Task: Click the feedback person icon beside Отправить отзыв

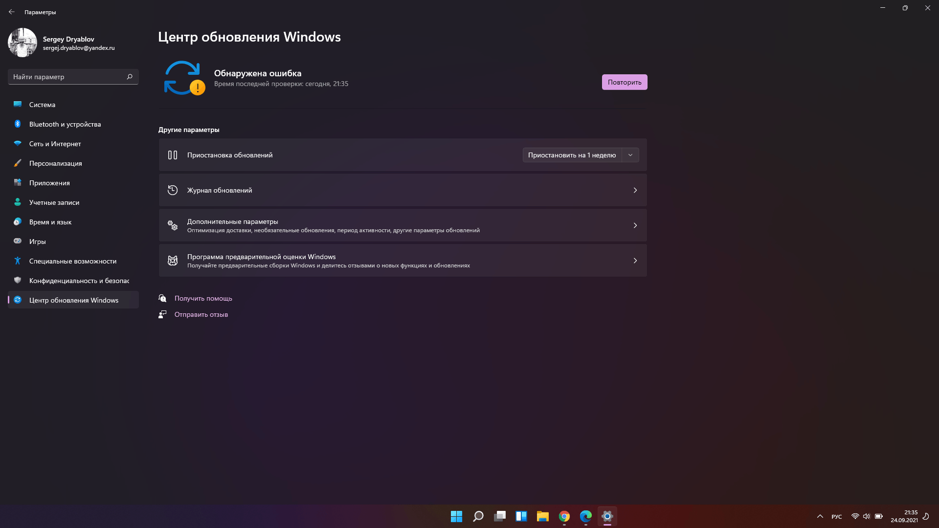Action: click(x=162, y=314)
